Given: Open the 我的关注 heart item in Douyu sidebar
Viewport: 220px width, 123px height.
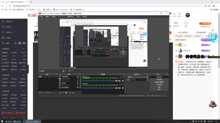Looking at the screenshot, I should [7, 22].
